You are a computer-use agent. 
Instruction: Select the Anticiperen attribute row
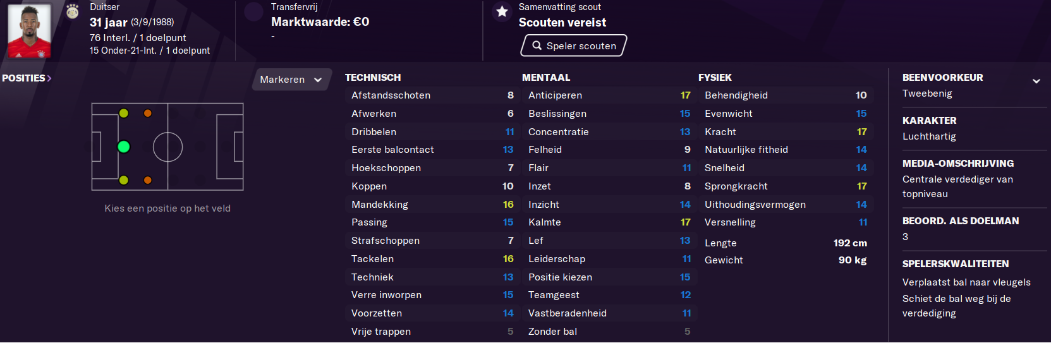(609, 95)
